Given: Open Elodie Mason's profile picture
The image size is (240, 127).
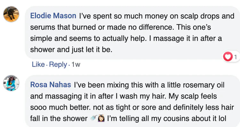Looking at the screenshot, I should point(11,14).
